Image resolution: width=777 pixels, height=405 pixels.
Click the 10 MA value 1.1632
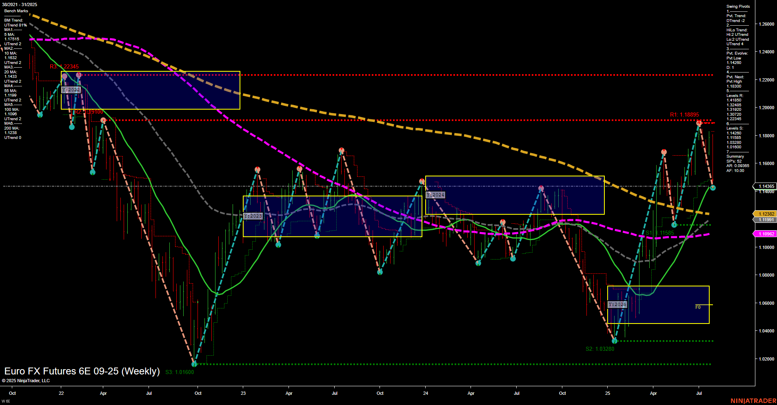[11, 58]
